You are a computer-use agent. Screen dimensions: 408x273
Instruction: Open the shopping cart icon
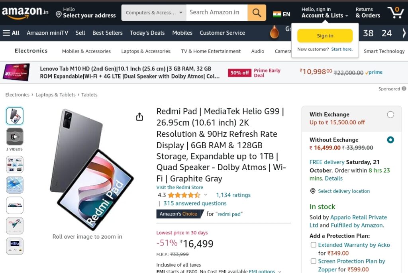396,12
